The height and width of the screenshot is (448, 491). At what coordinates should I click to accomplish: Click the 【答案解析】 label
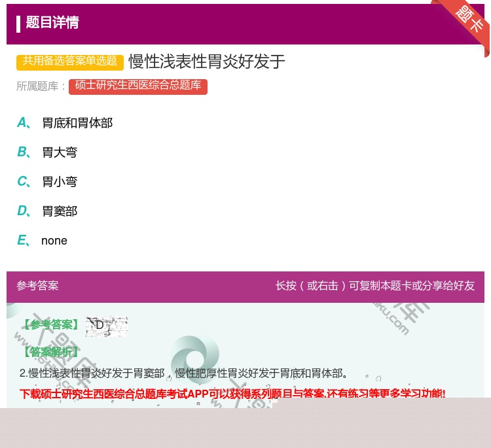[50, 353]
